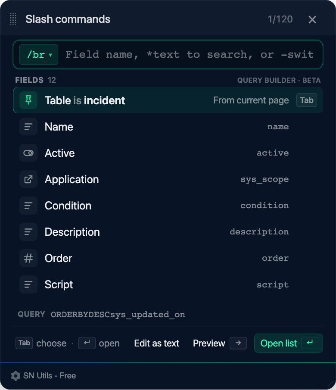Image resolution: width=336 pixels, height=390 pixels.
Task: Choose the Description field
Action: pos(168,232)
